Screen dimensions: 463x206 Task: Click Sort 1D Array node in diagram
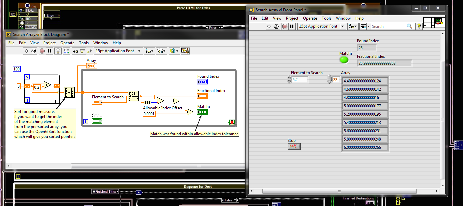pos(69,92)
